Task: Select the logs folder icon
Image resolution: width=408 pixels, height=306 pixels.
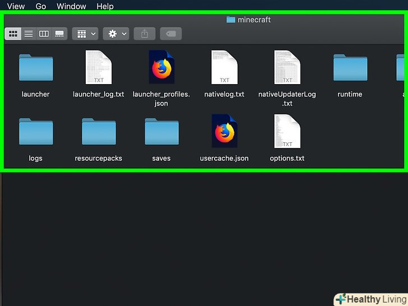Action: click(36, 131)
